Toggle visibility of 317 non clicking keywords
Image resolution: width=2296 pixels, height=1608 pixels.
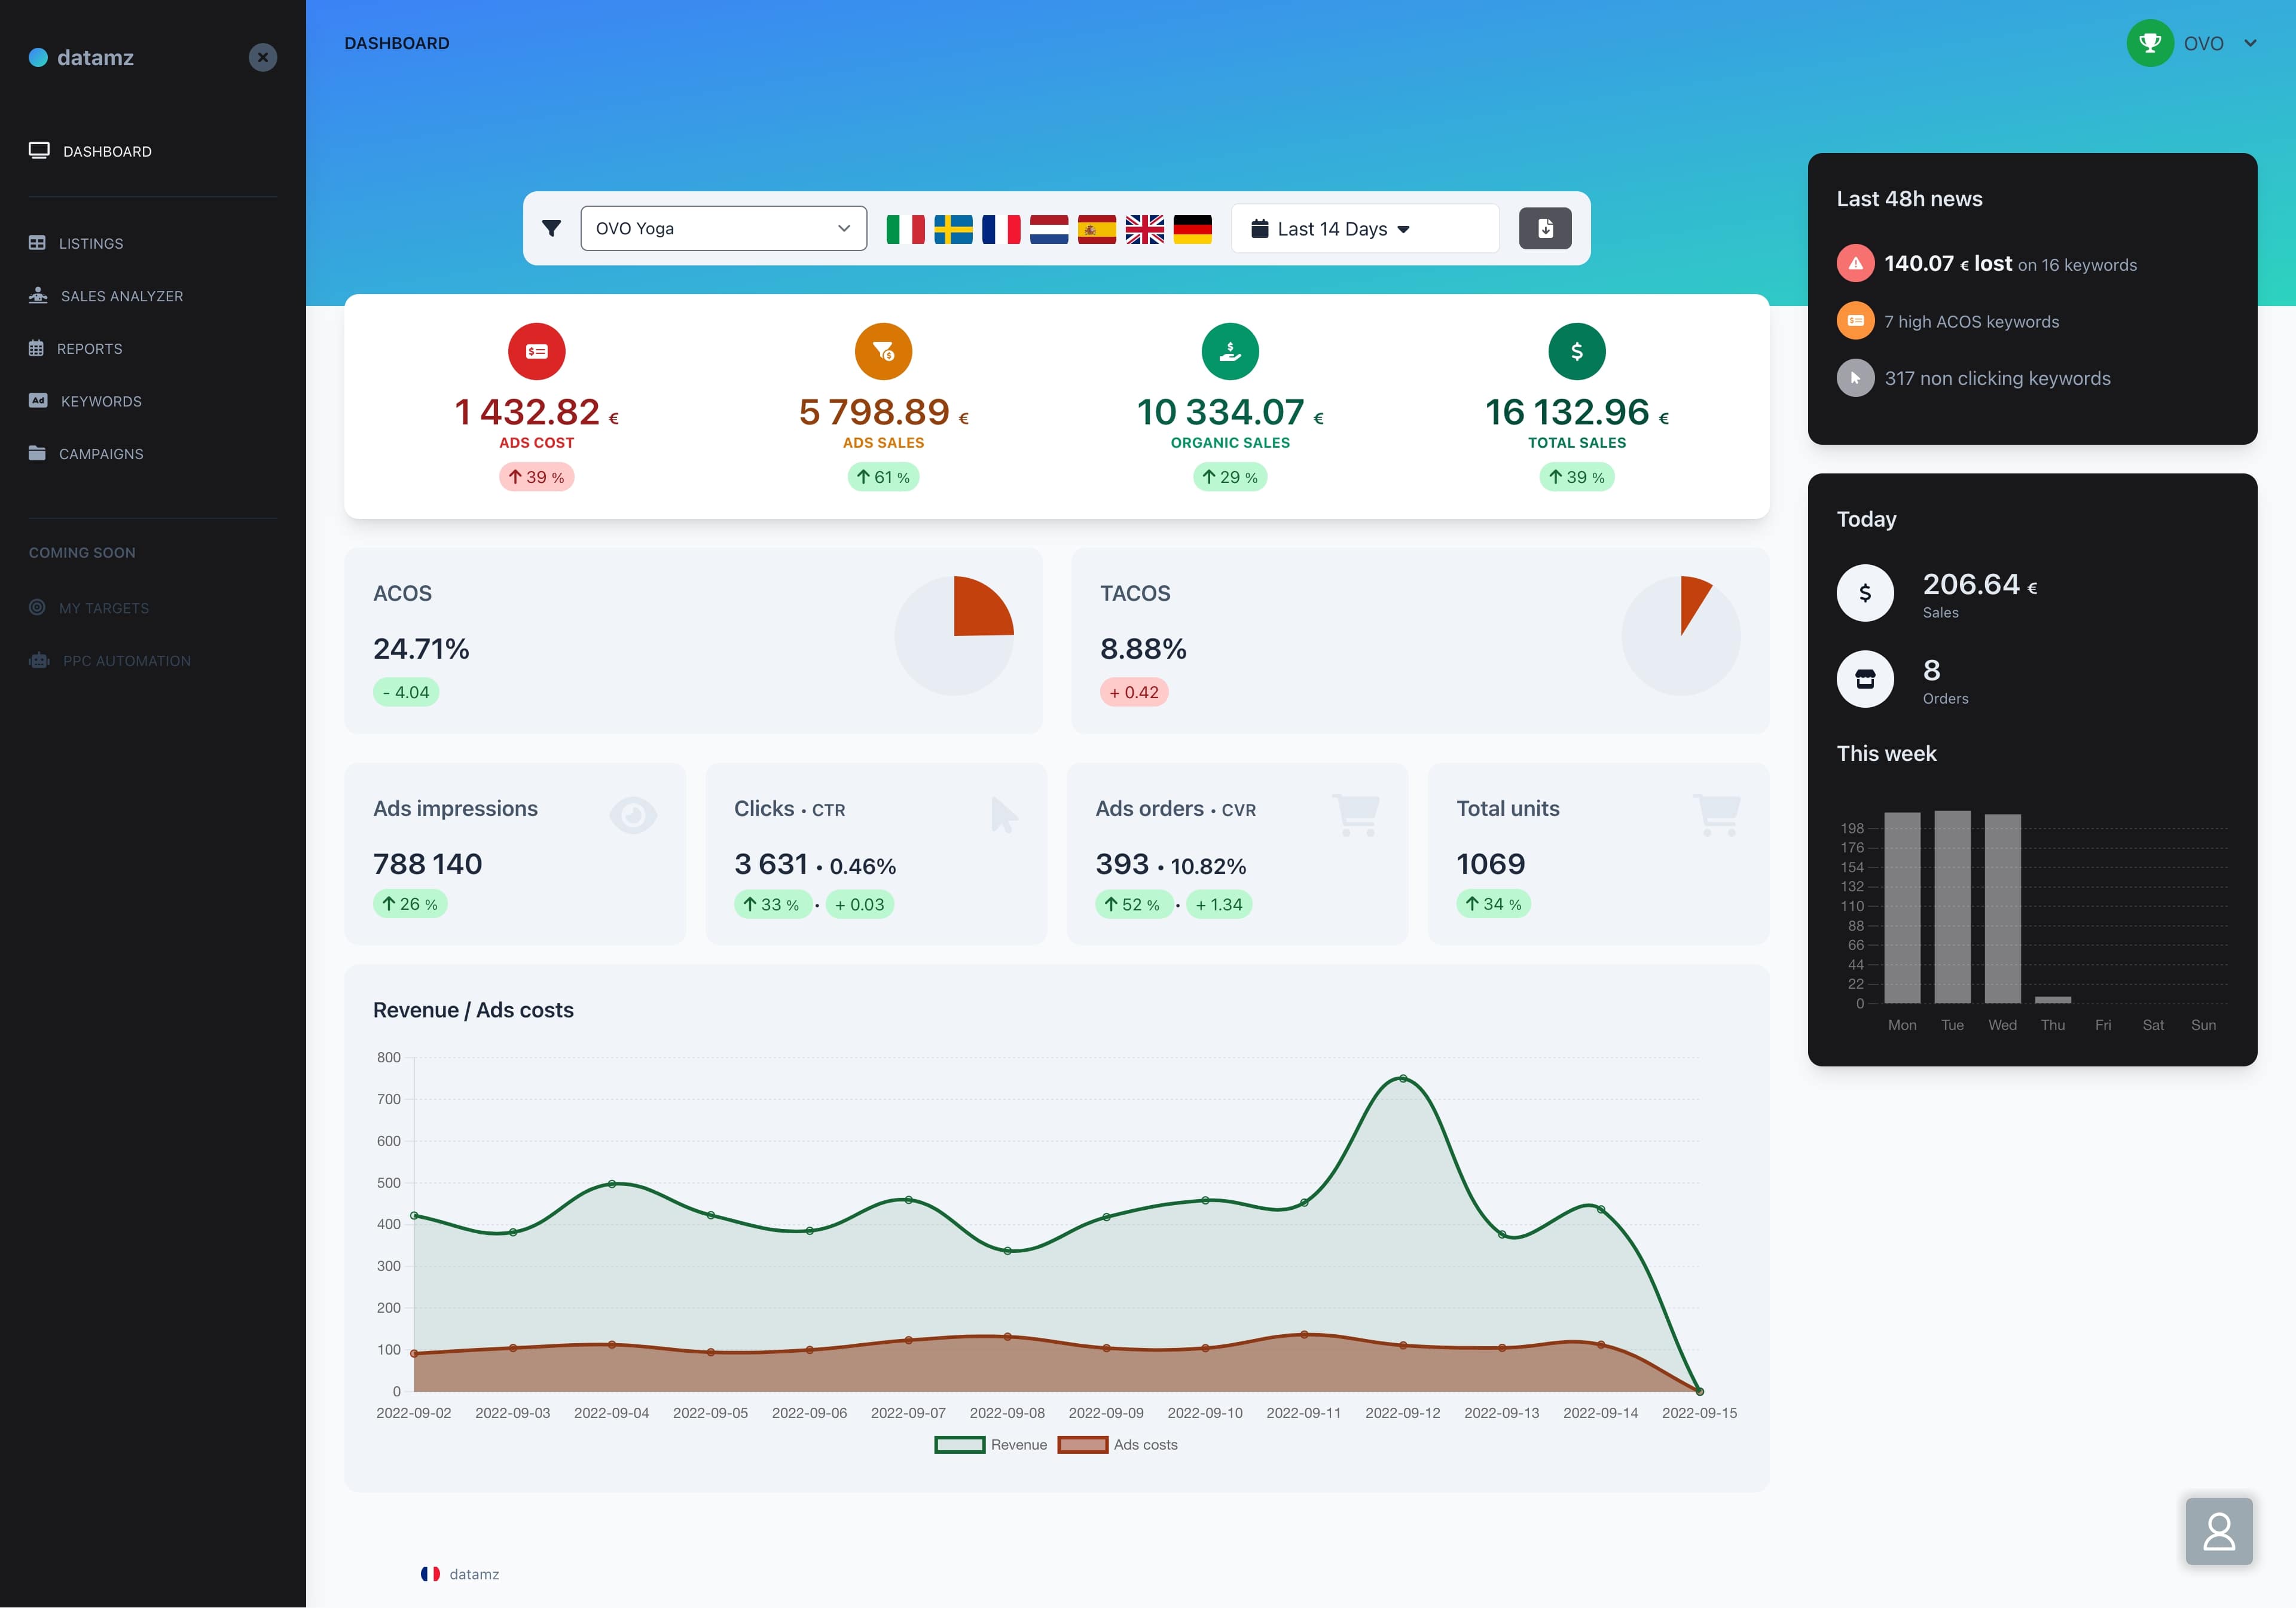coord(1855,378)
